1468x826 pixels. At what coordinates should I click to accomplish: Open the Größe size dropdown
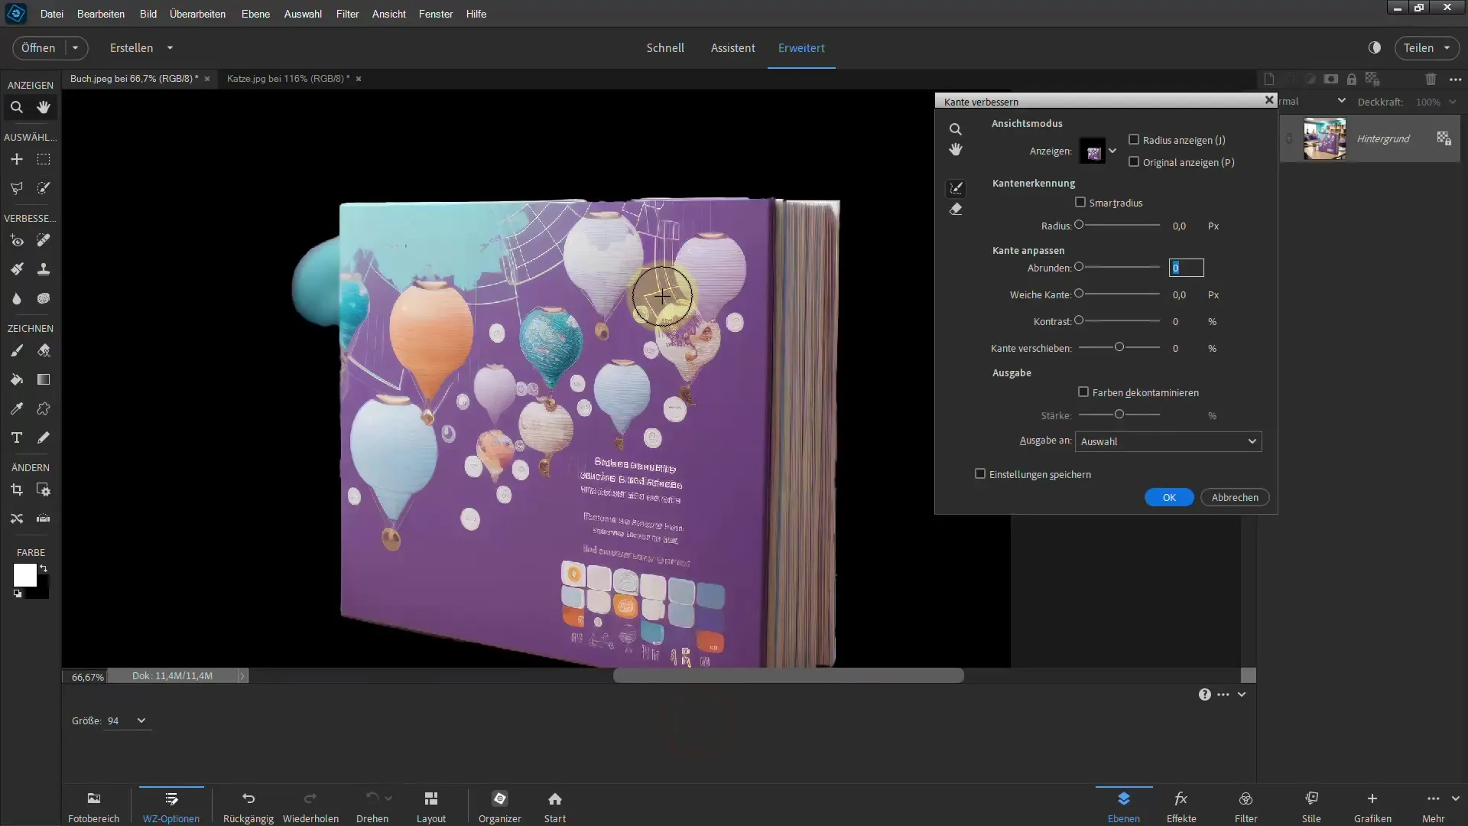pos(141,720)
